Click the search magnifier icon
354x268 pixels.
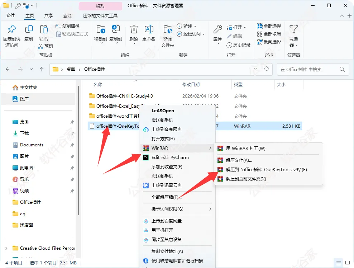342,69
